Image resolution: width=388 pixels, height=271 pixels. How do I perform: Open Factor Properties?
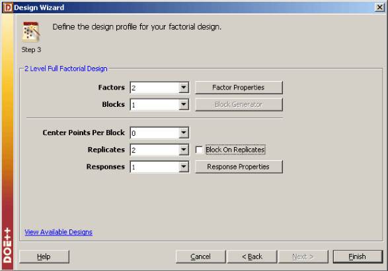[239, 88]
